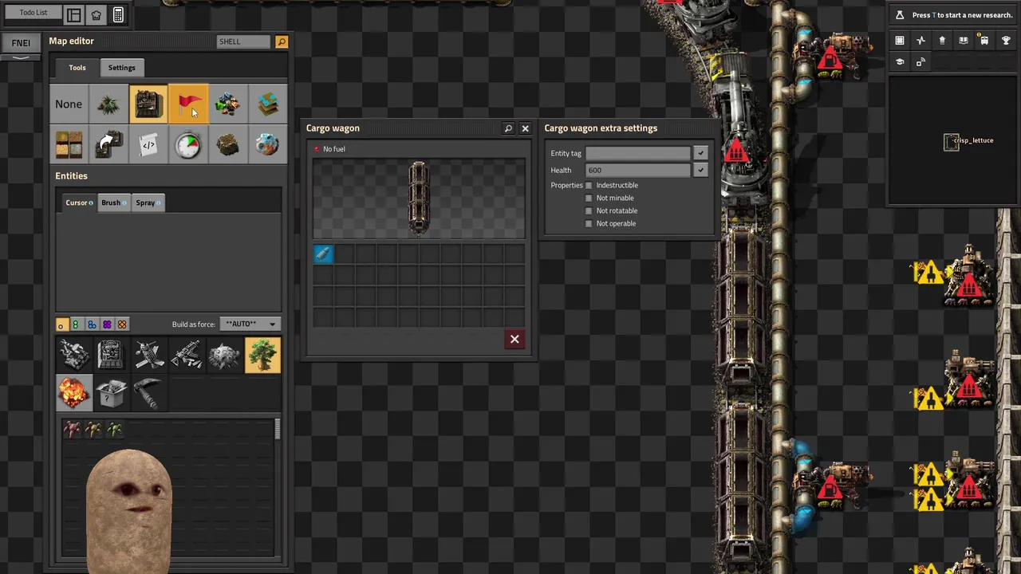Toggle the Not minable checkbox

tap(589, 199)
